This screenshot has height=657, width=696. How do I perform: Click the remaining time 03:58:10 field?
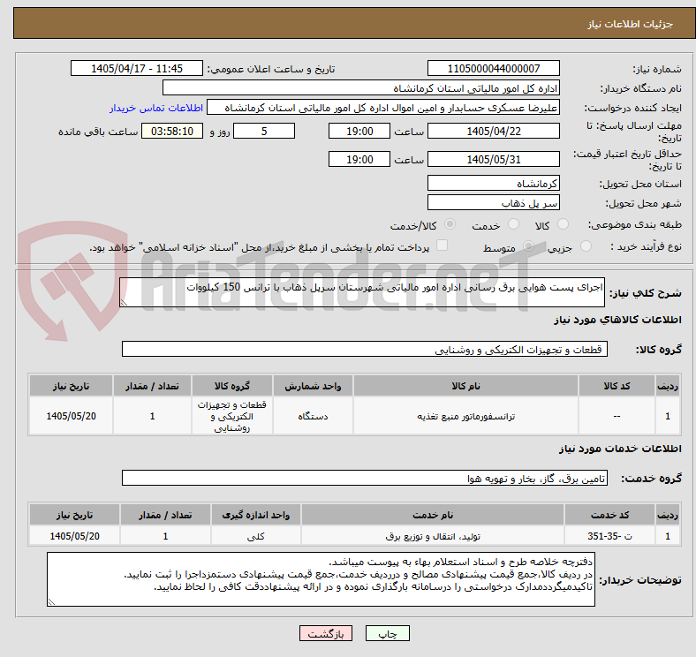[172, 131]
